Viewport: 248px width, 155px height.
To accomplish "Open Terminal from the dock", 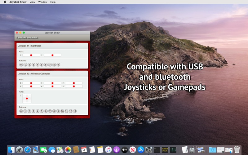I will [157, 150].
